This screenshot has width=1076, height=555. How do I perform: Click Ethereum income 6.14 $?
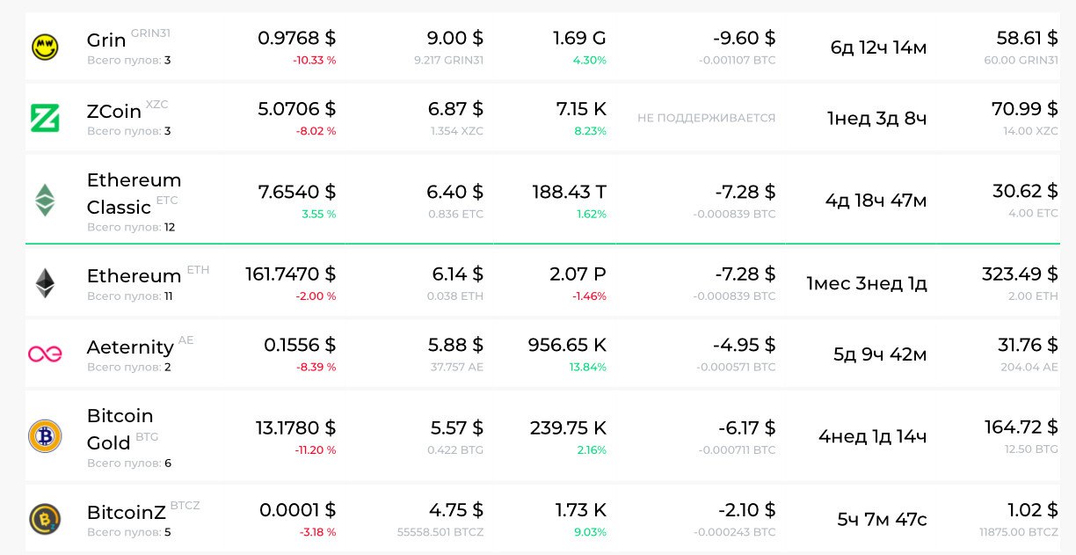[x=456, y=274]
